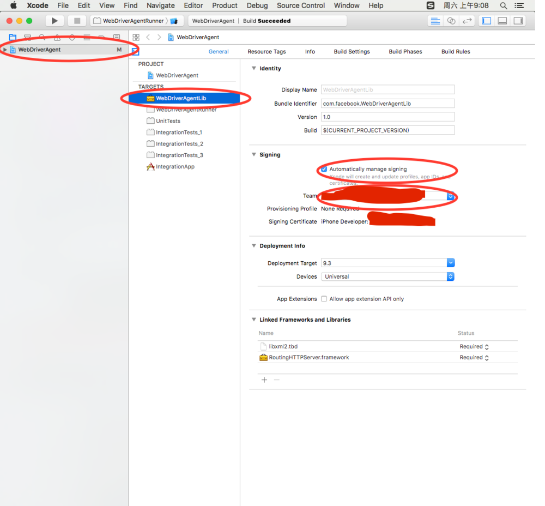Open the WebDriverAgentRunner scheme selector
The width and height of the screenshot is (545, 506).
click(x=134, y=21)
